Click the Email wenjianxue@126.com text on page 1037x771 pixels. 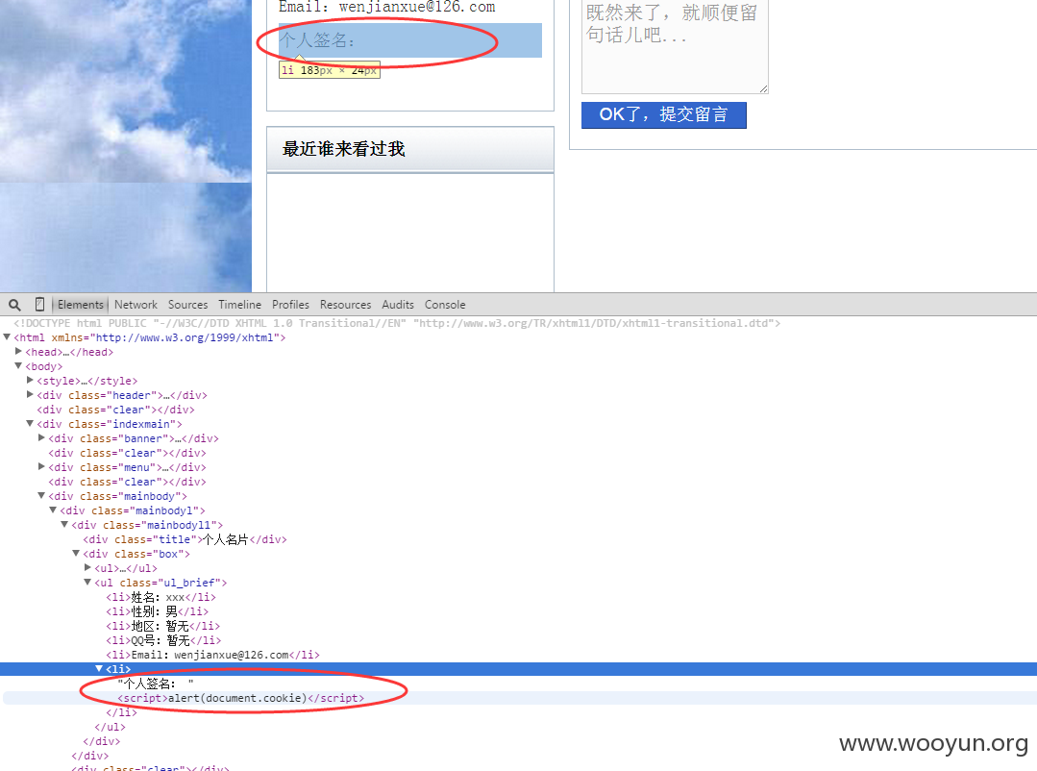pos(387,8)
